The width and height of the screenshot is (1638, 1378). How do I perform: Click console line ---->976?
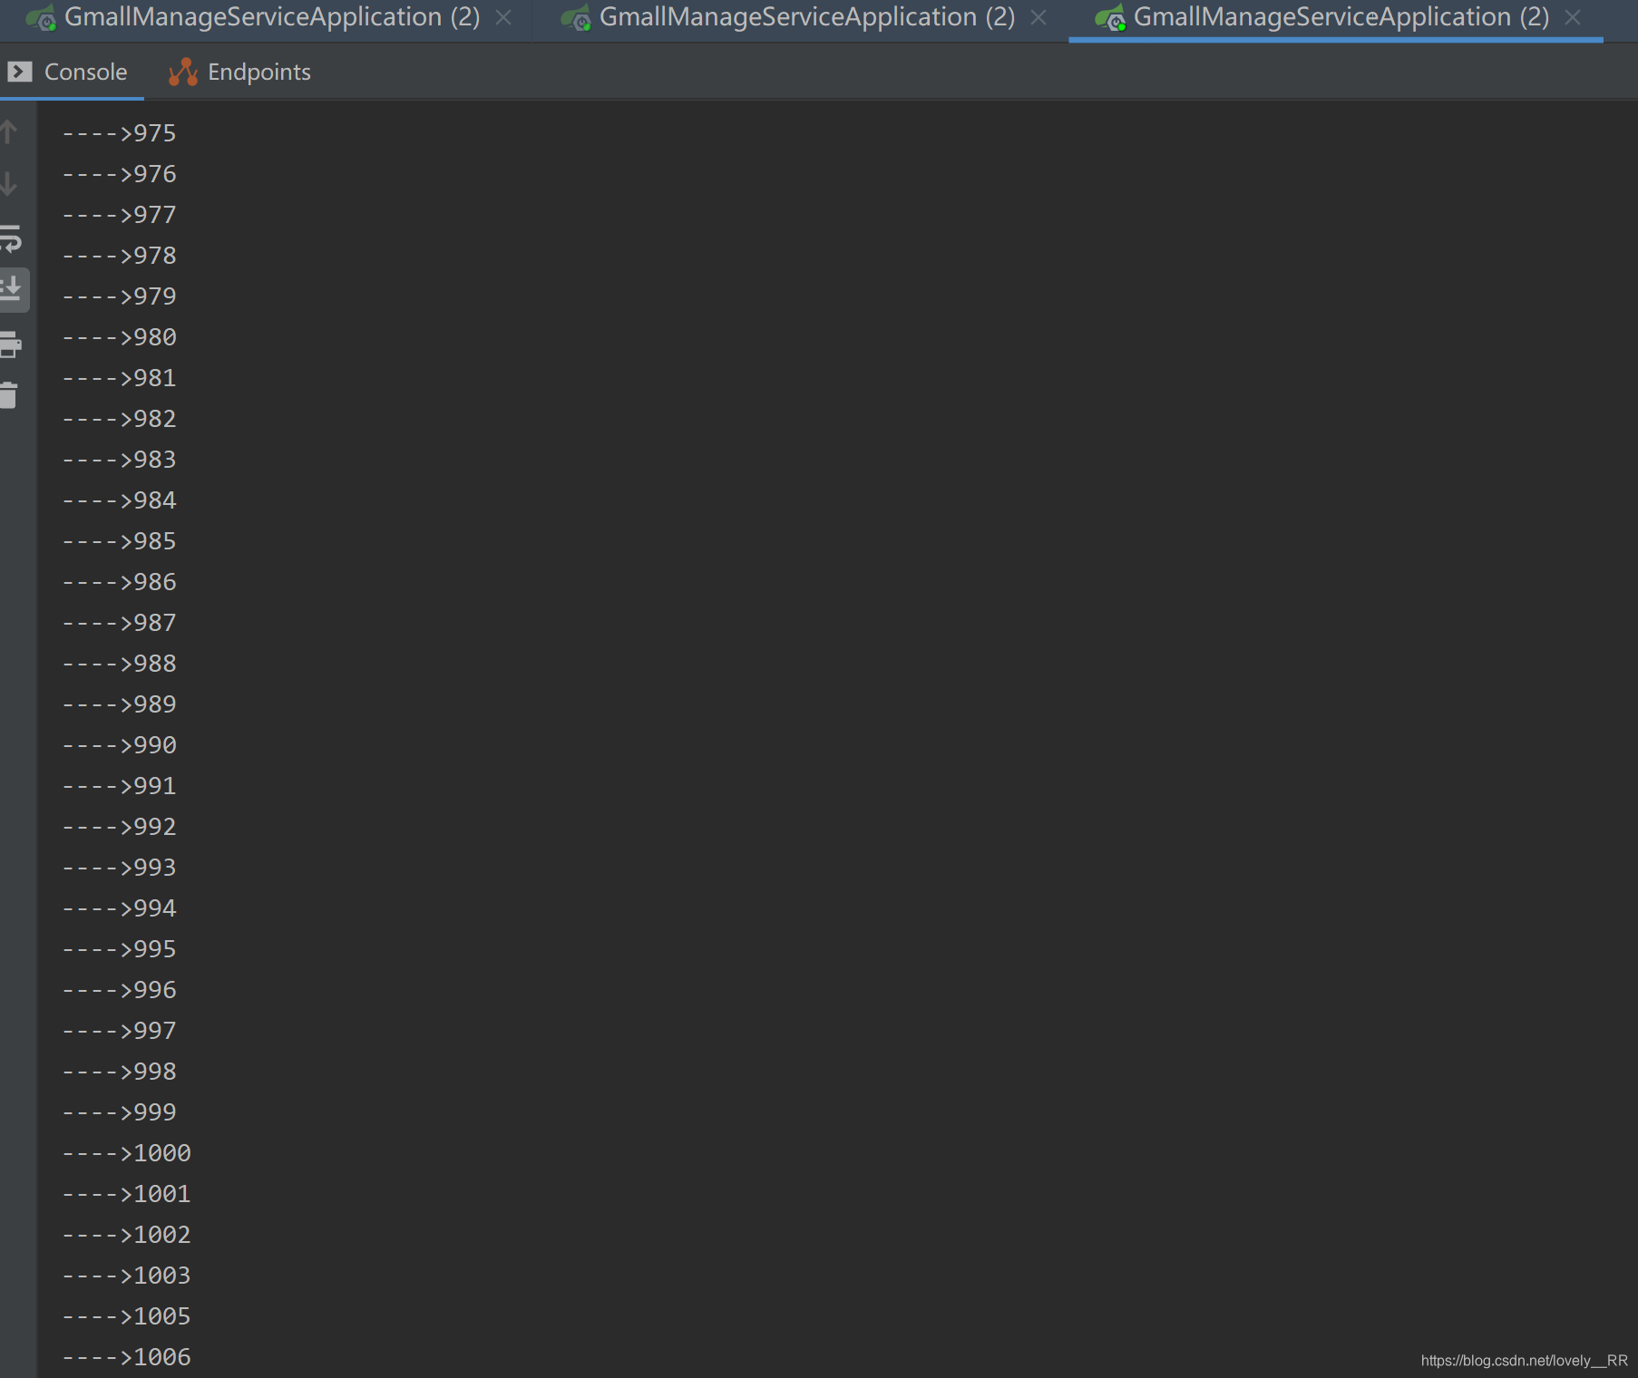pos(119,174)
